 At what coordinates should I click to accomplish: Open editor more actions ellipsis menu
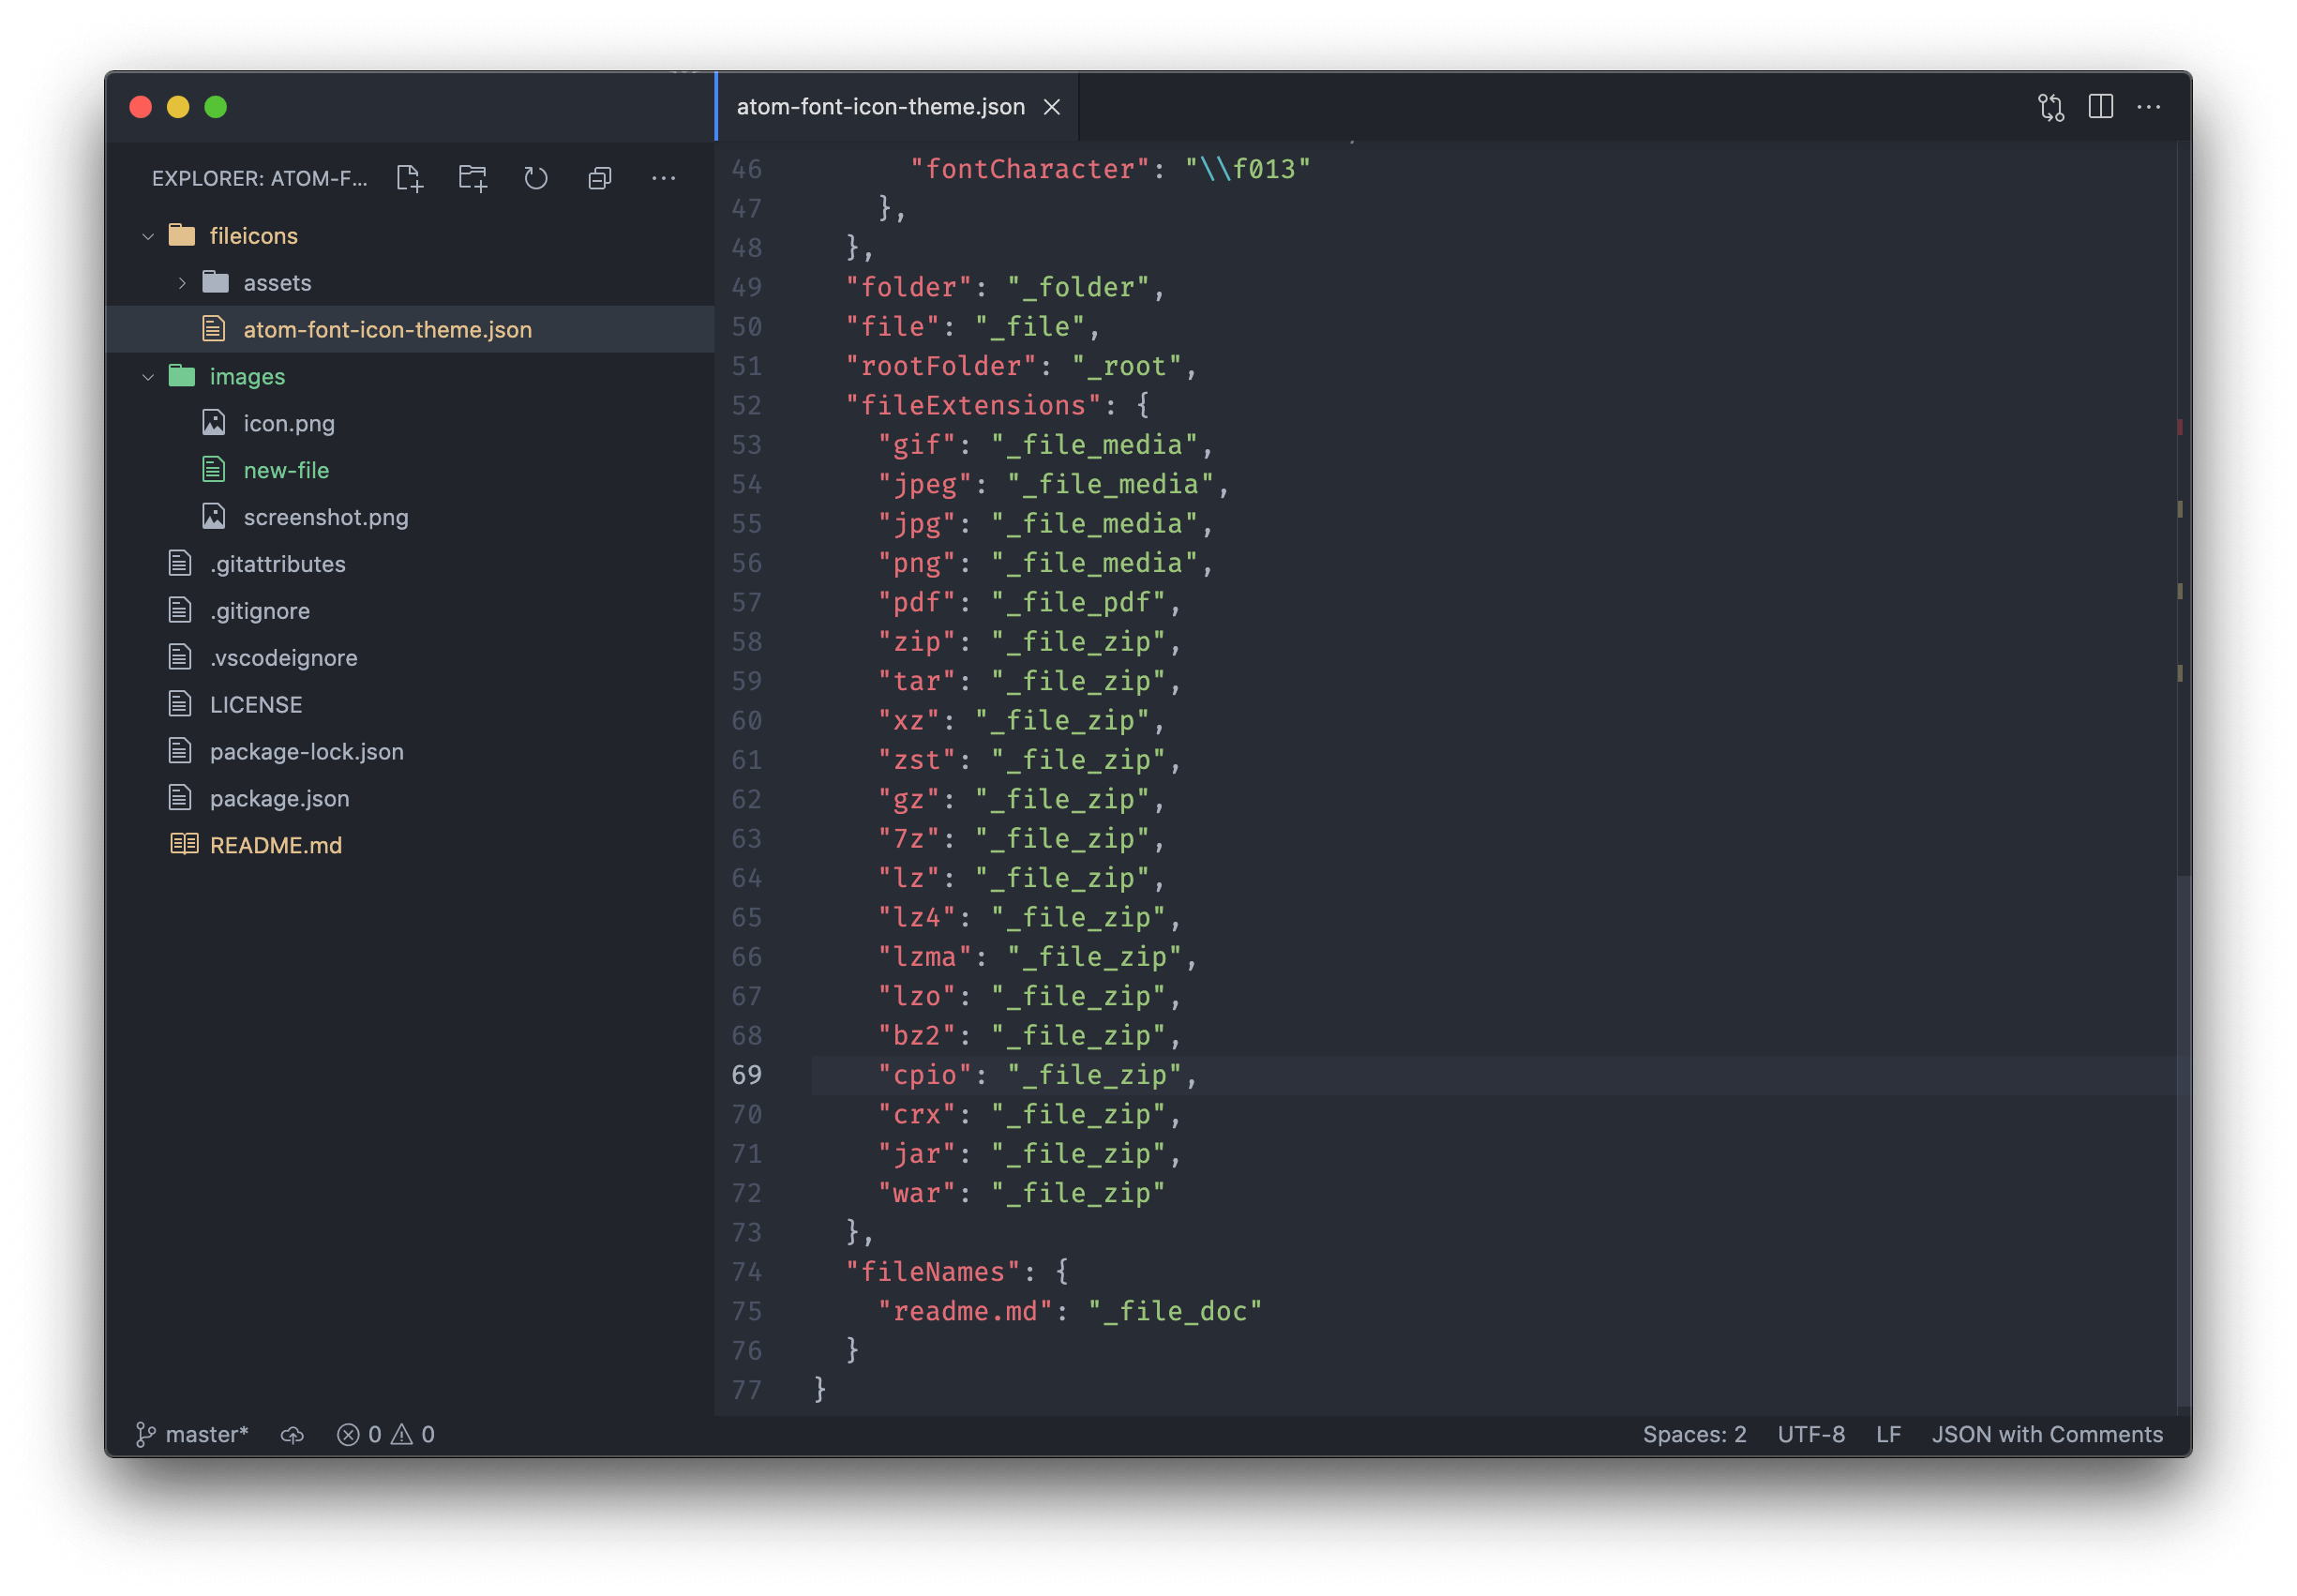pyautogui.click(x=2148, y=107)
